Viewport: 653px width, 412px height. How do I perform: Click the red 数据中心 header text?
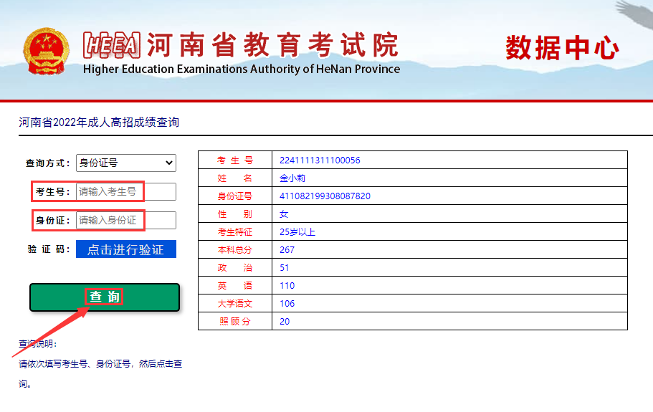click(x=563, y=48)
